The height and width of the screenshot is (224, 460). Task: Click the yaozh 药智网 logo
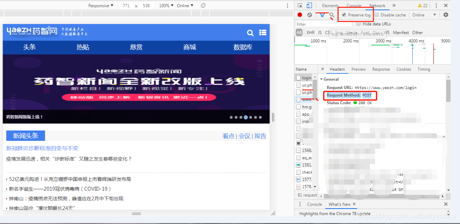point(32,31)
